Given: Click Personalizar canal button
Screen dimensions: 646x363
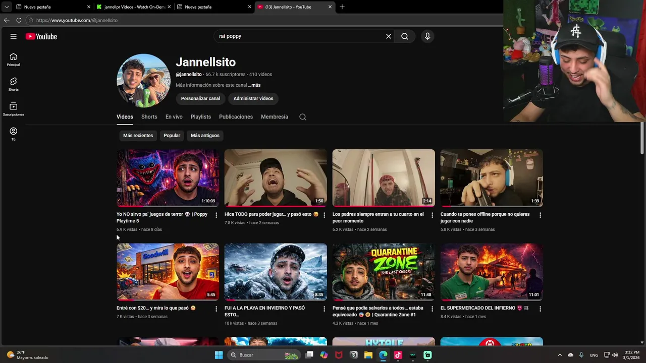Looking at the screenshot, I should coord(200,98).
